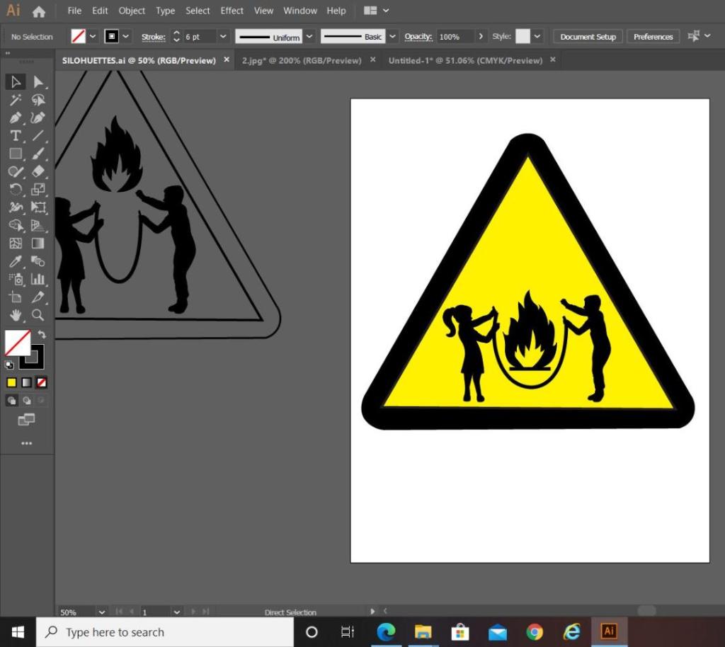Select the Zoom magnifier tool

pyautogui.click(x=38, y=315)
